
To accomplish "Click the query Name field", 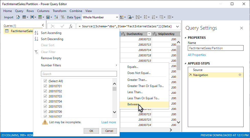I will pos(215,48).
